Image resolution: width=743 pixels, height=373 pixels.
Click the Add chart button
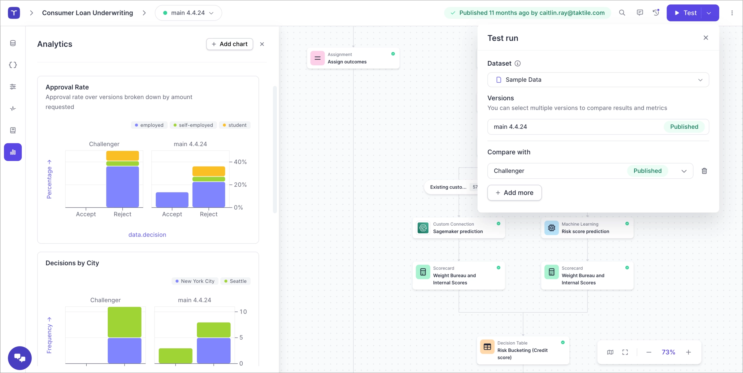[x=229, y=44]
